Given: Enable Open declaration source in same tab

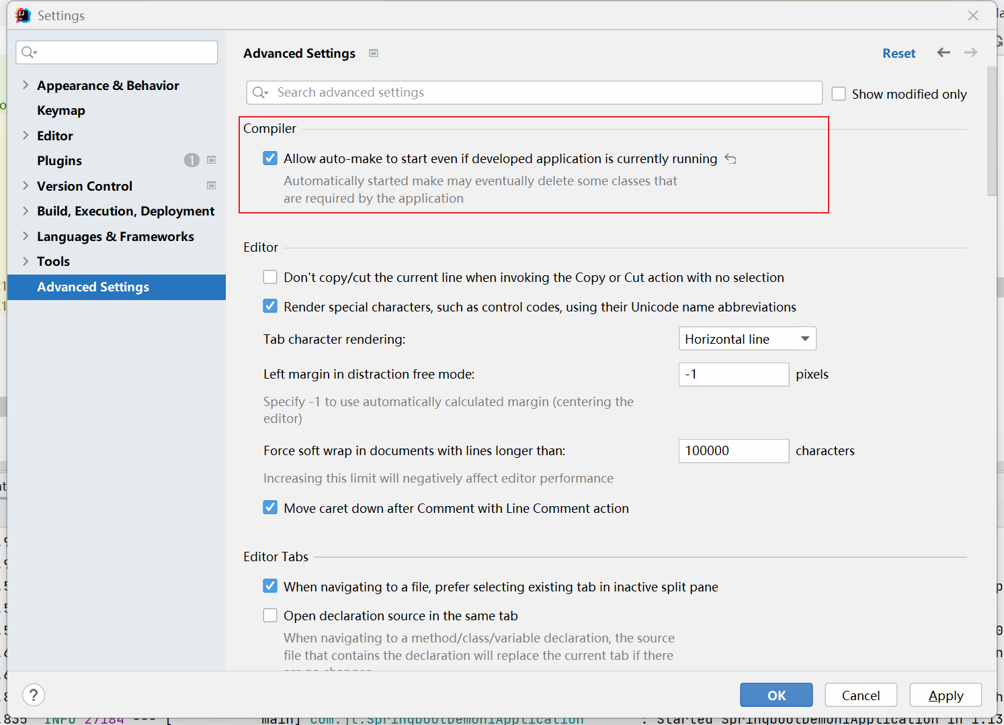Looking at the screenshot, I should tap(270, 616).
